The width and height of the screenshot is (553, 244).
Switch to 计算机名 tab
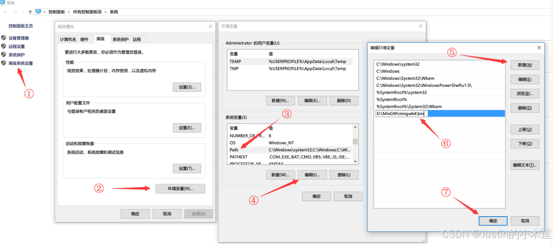[68, 39]
